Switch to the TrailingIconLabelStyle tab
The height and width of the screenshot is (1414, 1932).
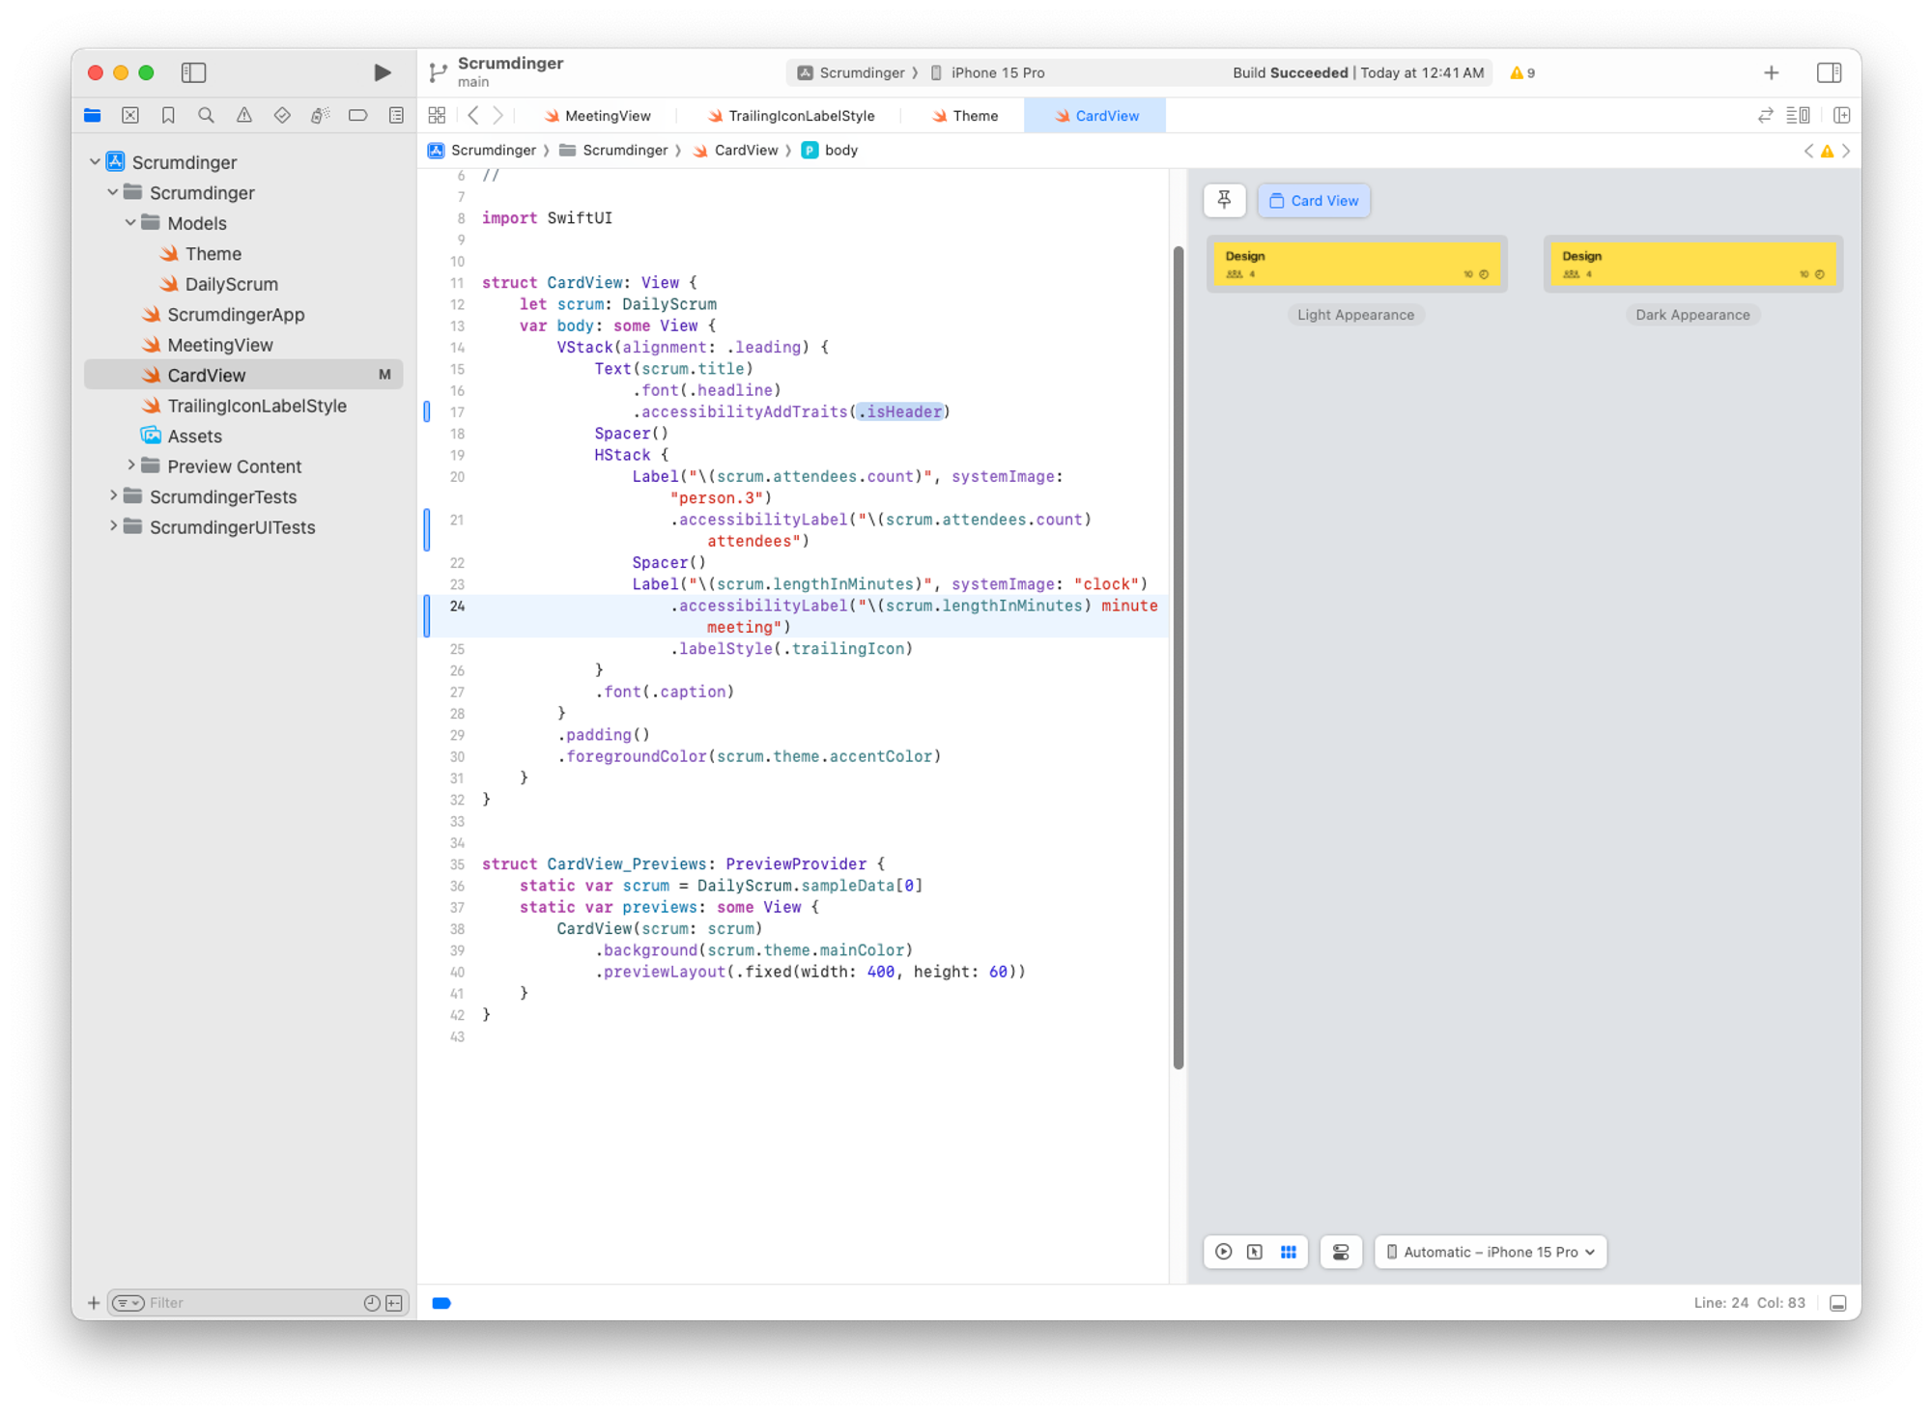(800, 116)
